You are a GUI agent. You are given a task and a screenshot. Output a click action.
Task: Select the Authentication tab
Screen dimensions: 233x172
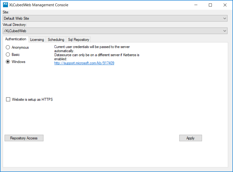[16, 39]
